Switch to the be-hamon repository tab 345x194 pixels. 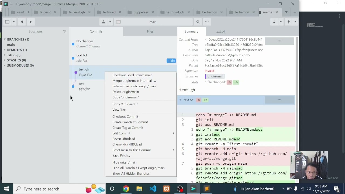coord(210,12)
